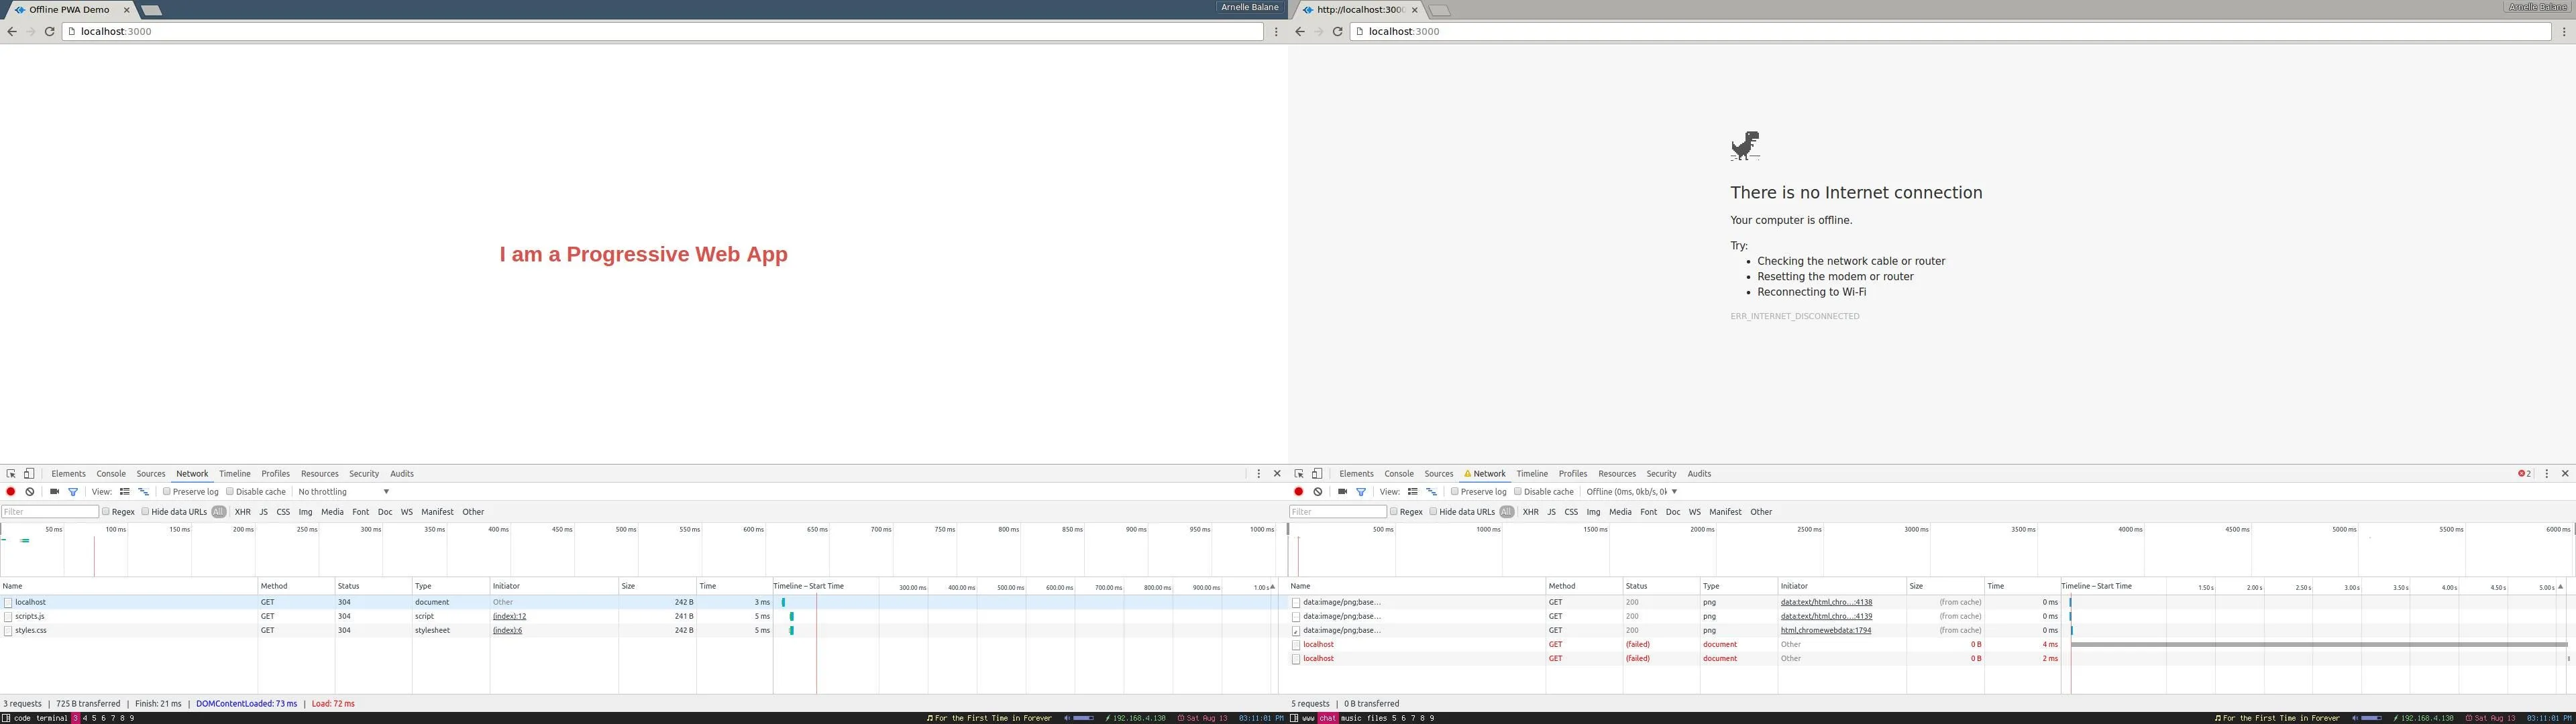This screenshot has height=724, width=2576.
Task: Select the inspect element picker icon
Action: pyautogui.click(x=11, y=473)
